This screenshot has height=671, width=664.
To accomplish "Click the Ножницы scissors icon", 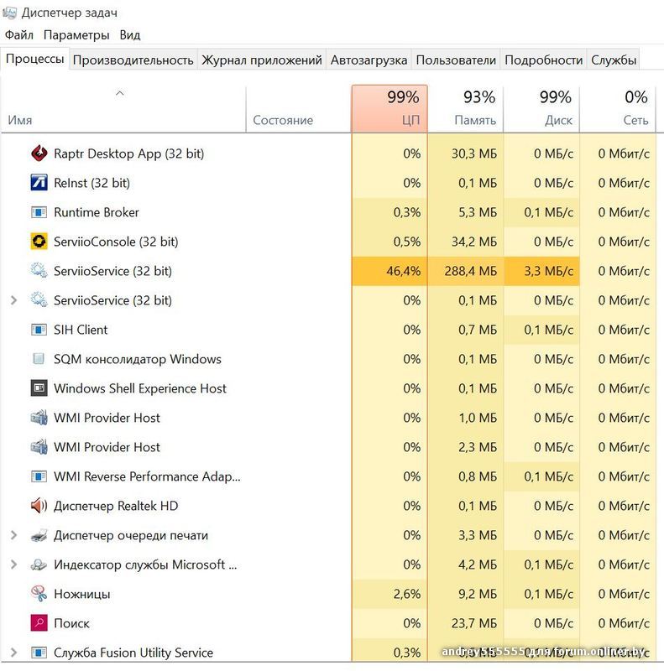I will click(x=39, y=594).
